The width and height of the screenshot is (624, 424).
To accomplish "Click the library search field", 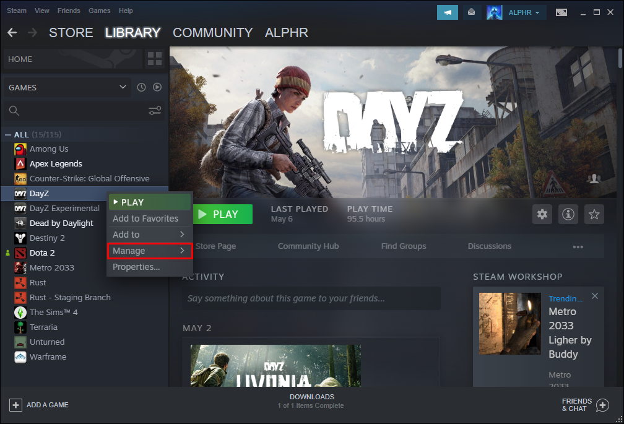I will (x=85, y=111).
